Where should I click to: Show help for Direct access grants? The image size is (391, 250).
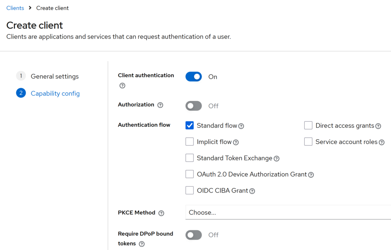378,126
